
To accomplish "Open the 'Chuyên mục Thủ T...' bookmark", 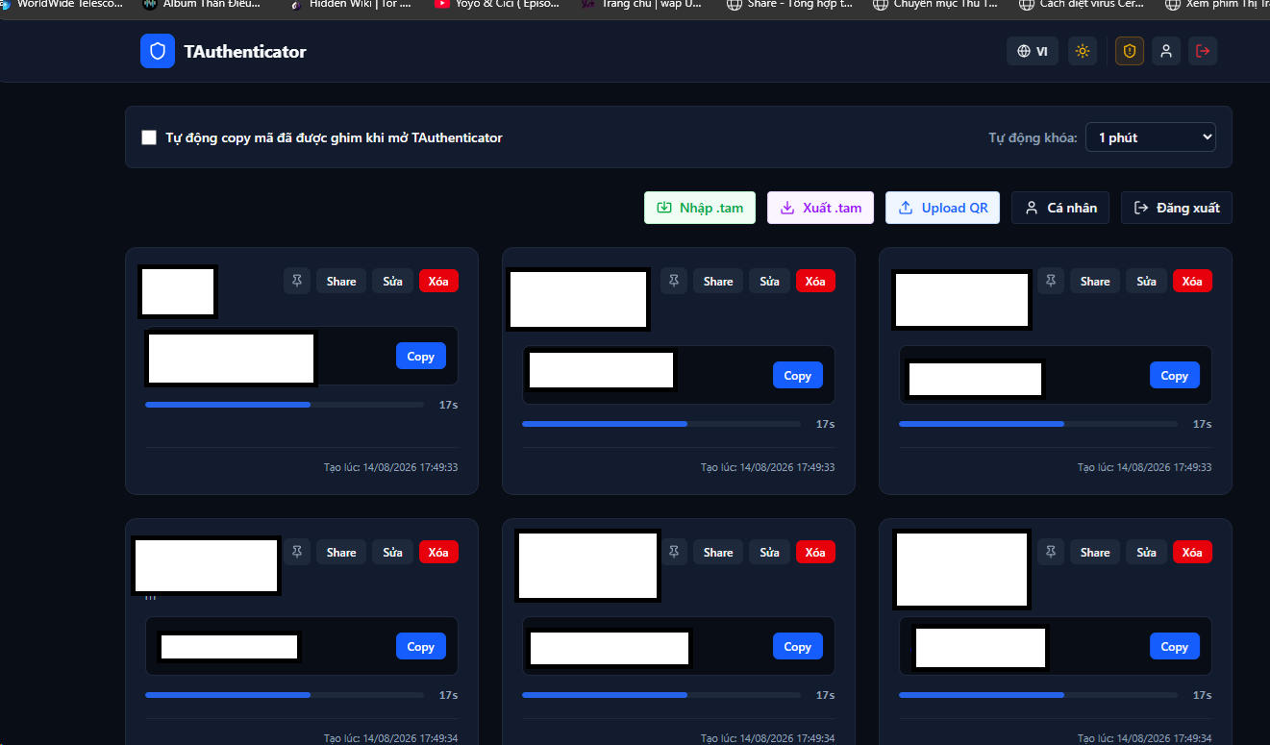I will pos(935,4).
